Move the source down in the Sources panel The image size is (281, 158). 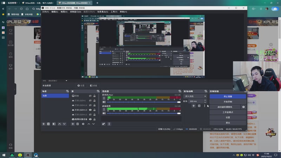93,124
